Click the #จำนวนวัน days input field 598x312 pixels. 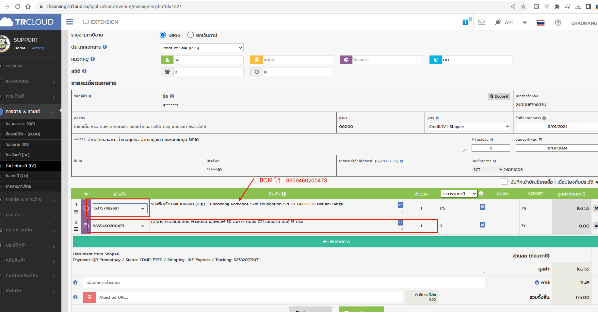[491, 148]
